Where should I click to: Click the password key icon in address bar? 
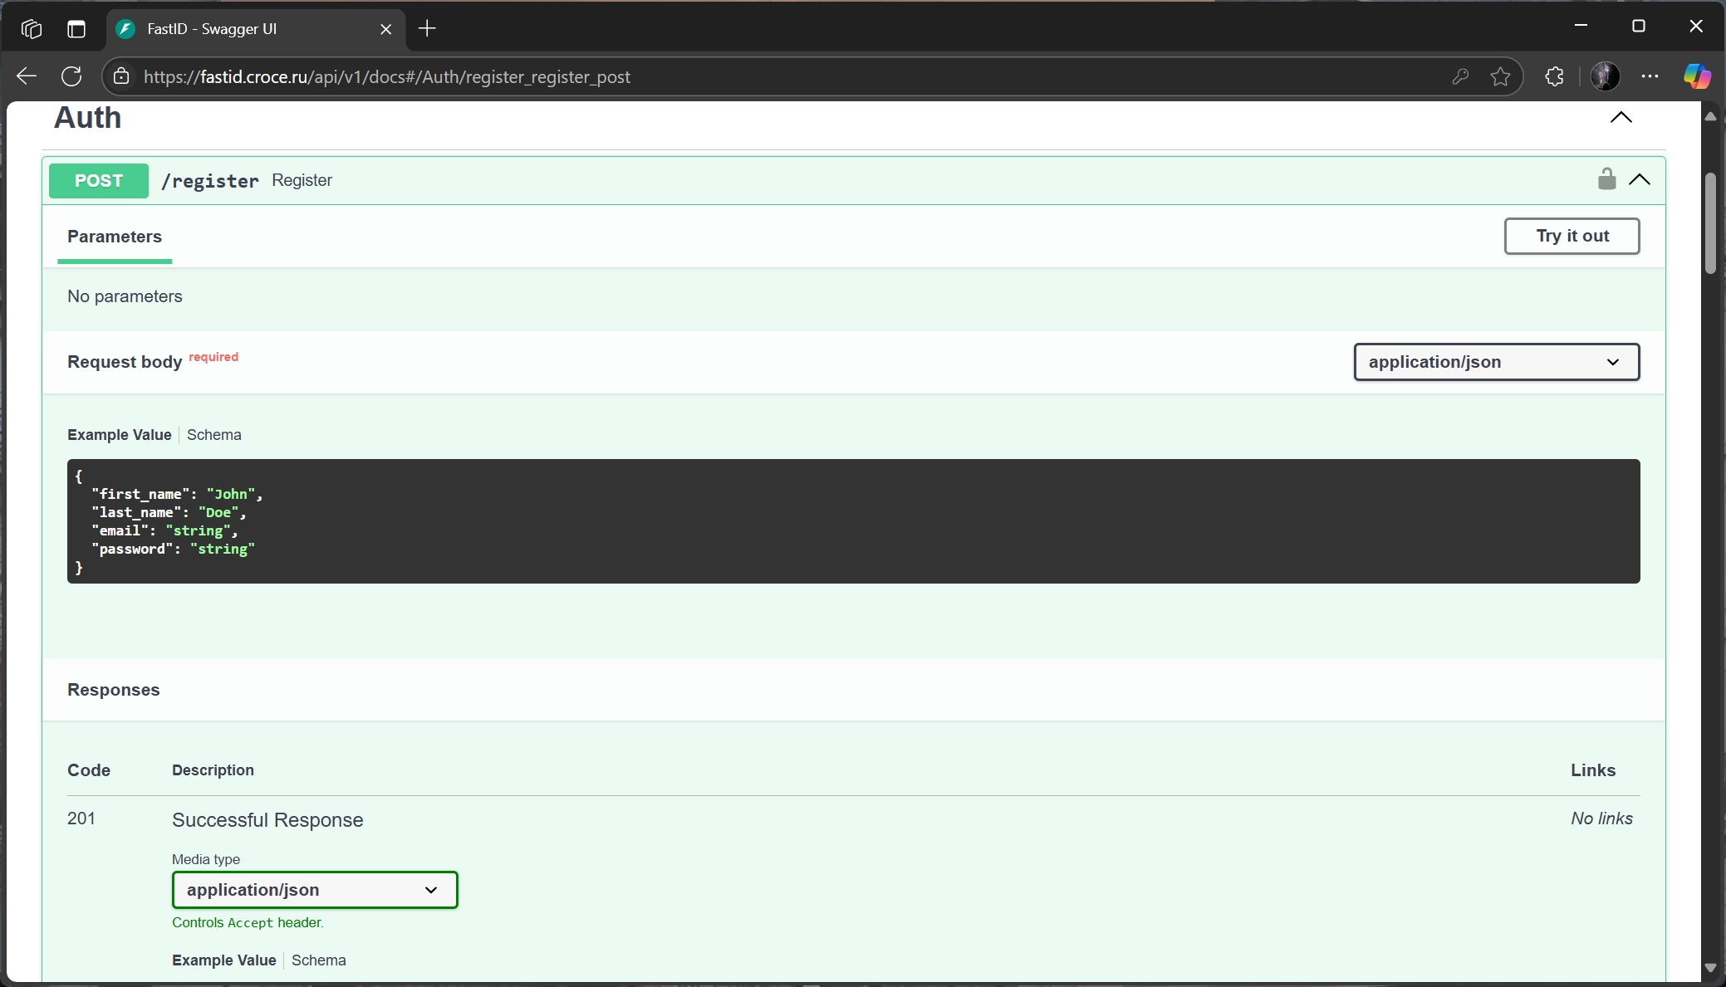[1460, 76]
